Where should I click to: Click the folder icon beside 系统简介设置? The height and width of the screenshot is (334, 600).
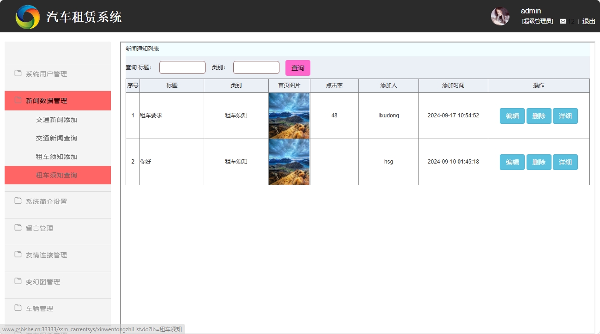click(18, 200)
